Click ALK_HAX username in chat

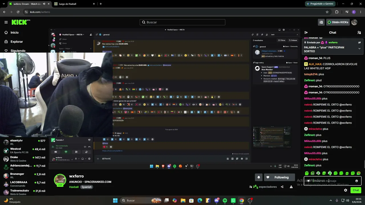click(x=315, y=64)
